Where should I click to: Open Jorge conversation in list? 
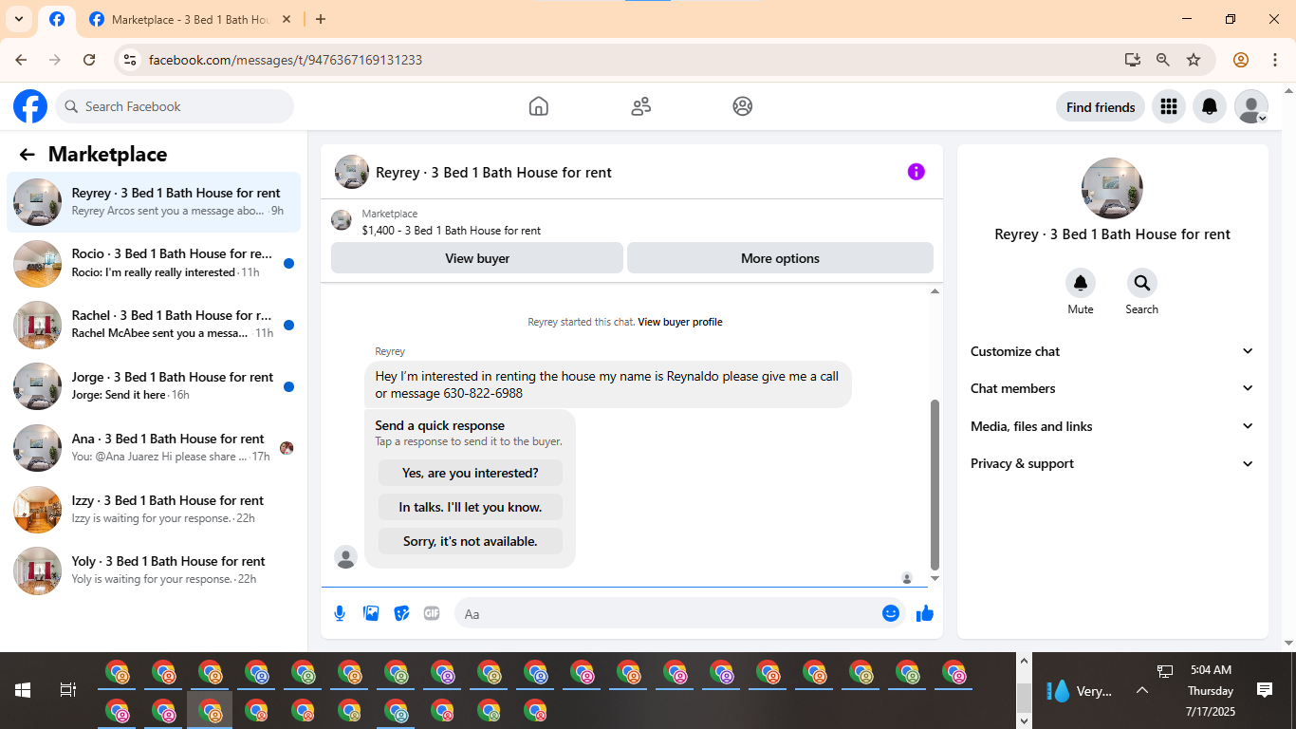click(x=154, y=386)
